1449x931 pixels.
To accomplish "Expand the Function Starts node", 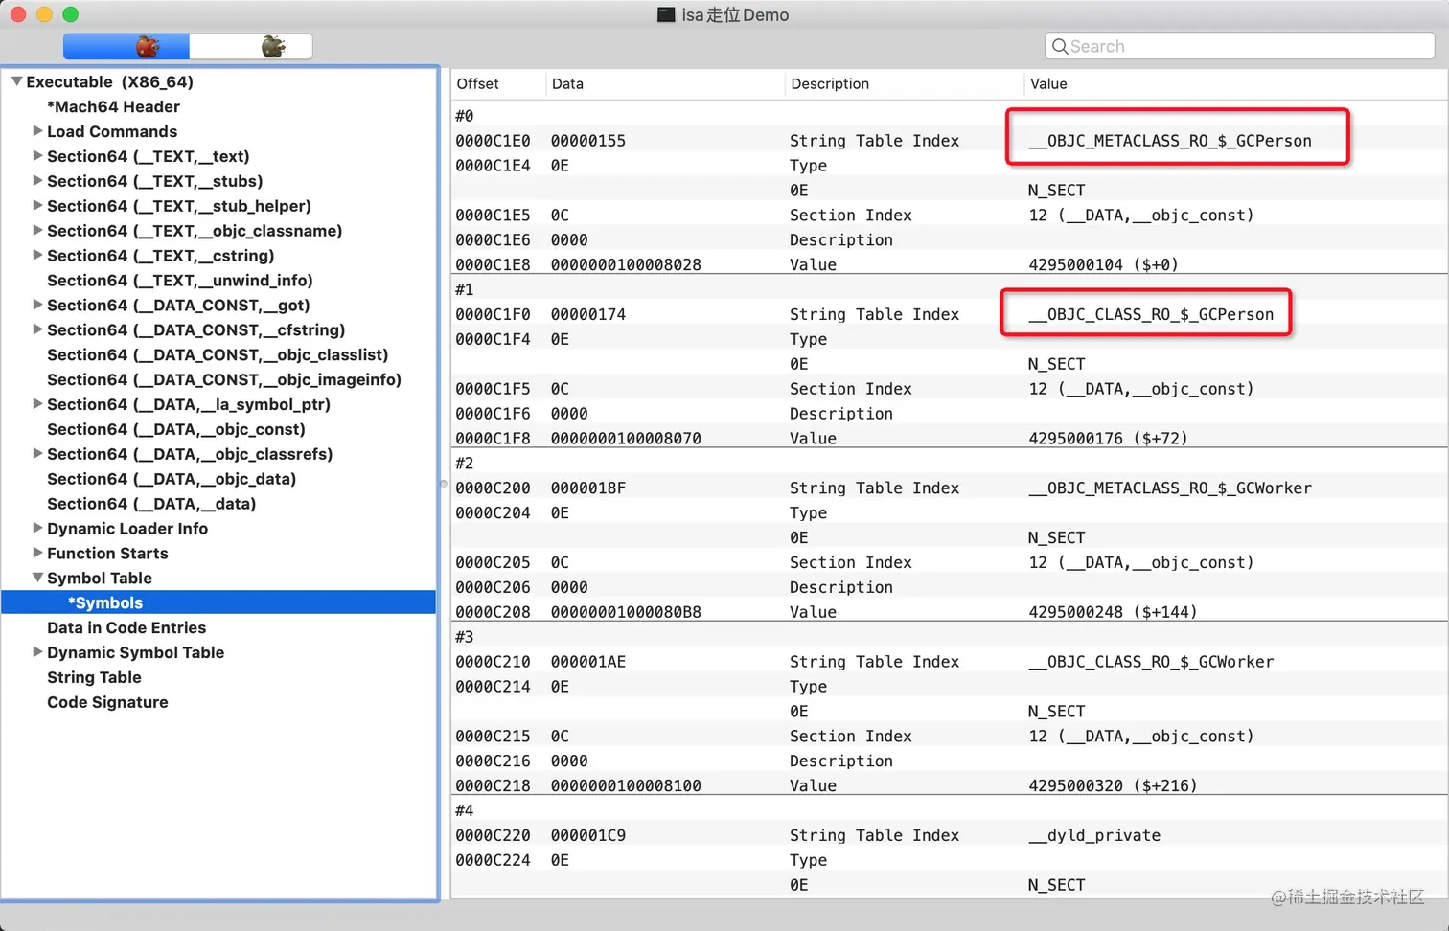I will [37, 554].
